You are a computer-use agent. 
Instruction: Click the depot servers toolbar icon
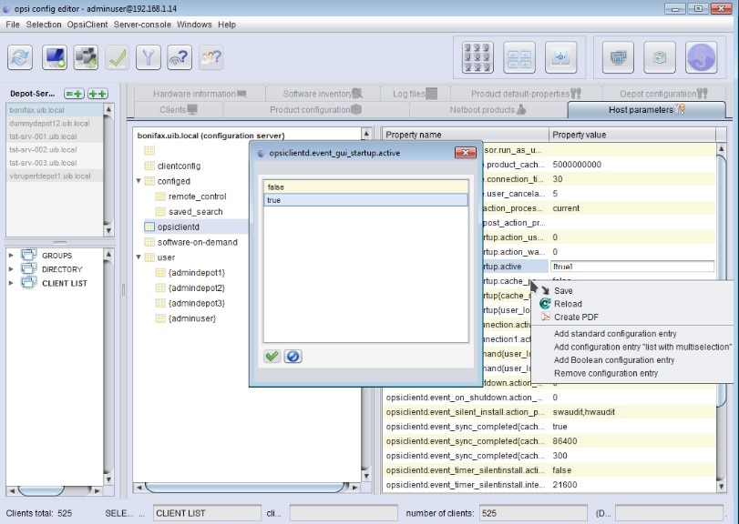pos(86,57)
